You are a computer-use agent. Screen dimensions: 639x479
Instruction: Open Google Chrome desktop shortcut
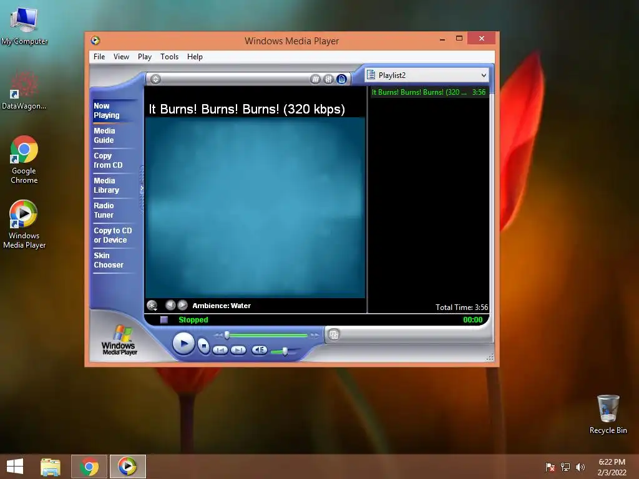point(24,160)
